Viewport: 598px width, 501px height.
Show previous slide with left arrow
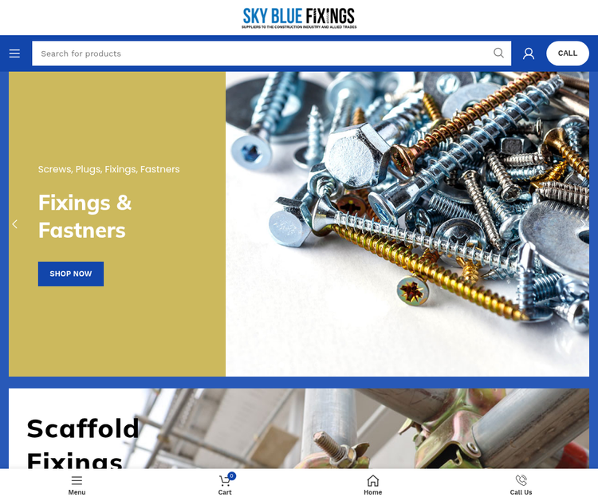(15, 224)
